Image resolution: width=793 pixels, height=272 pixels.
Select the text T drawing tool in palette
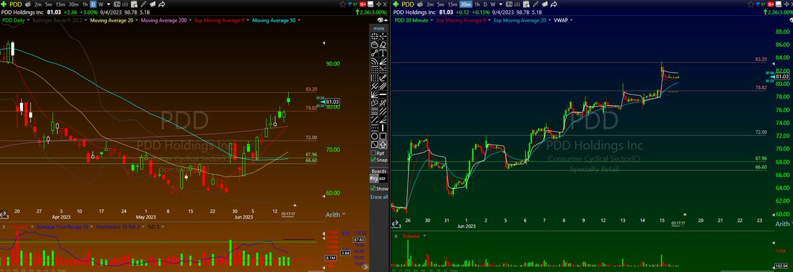pyautogui.click(x=384, y=53)
